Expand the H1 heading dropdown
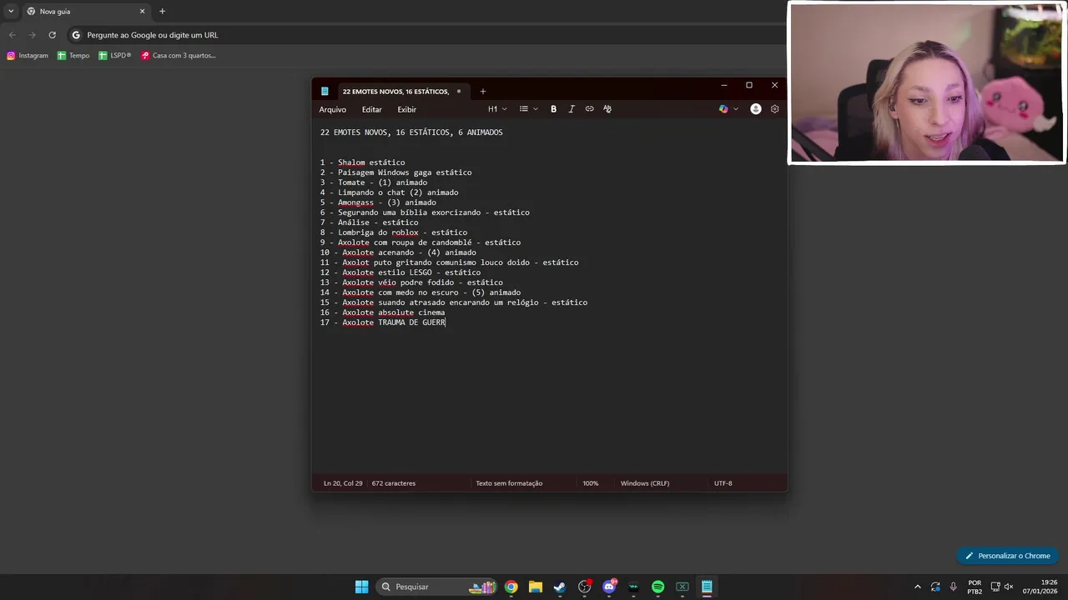Screen dimensions: 1068x600 [497, 109]
